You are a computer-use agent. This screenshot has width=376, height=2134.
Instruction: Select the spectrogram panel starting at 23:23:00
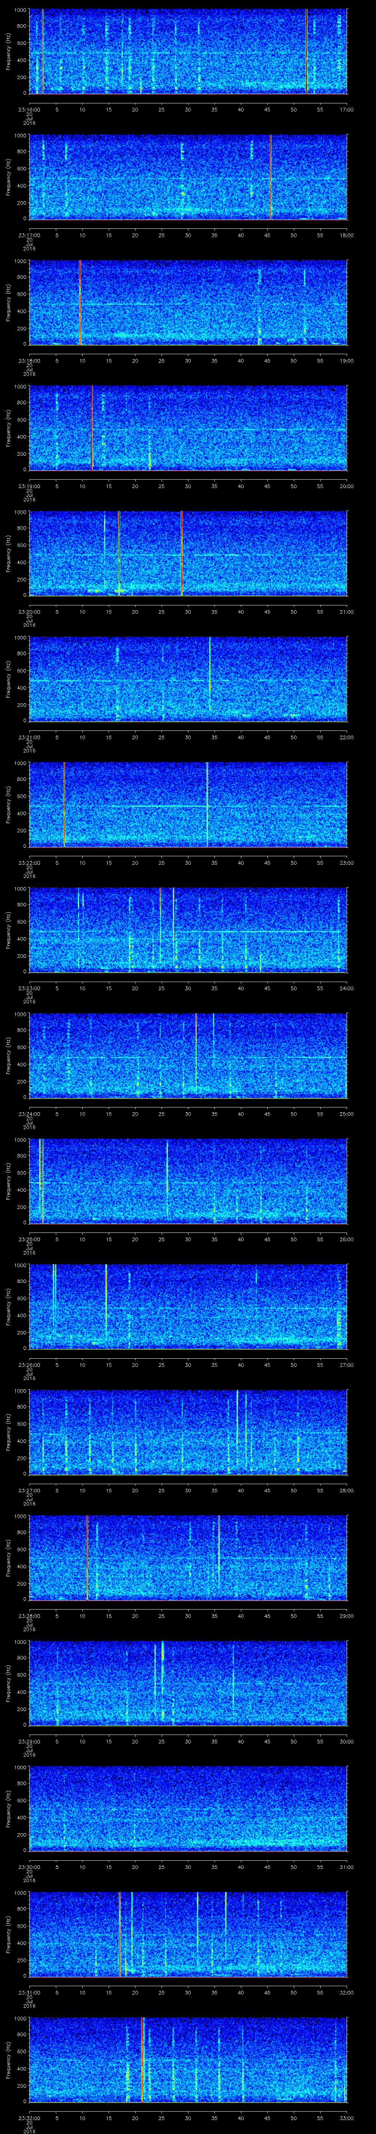pos(188,930)
